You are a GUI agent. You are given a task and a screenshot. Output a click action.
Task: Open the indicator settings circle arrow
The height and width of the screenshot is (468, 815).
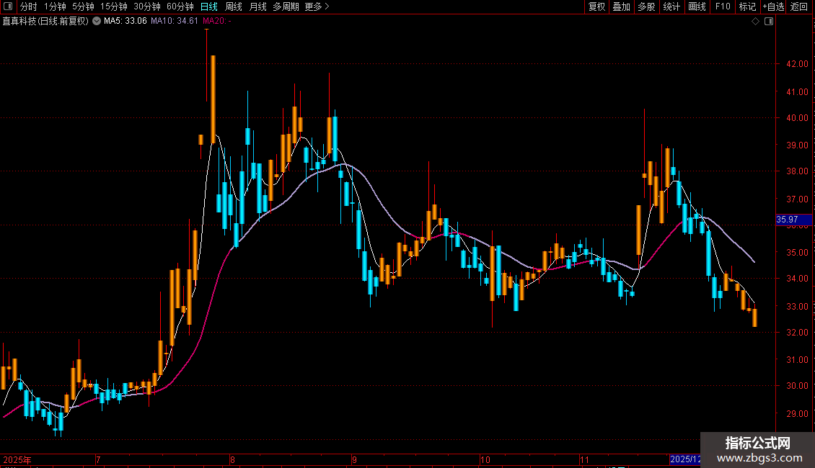click(97, 21)
